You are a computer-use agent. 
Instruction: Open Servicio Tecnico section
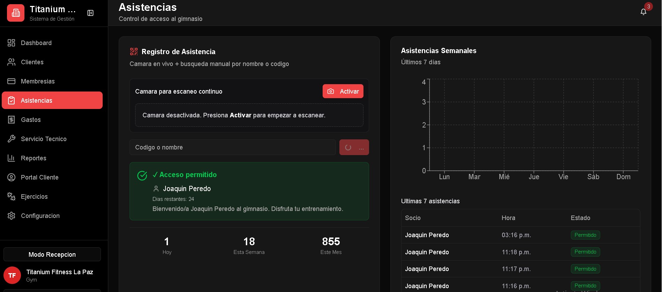[44, 139]
